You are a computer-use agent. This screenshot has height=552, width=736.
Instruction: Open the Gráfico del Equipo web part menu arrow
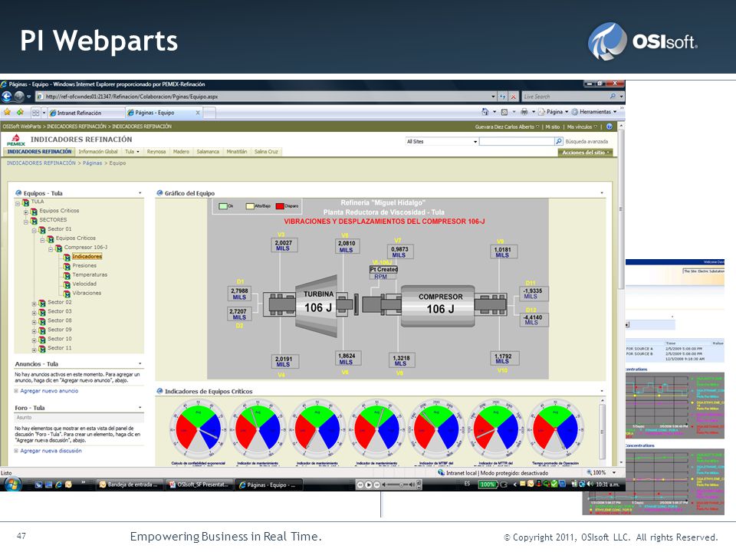coord(602,193)
